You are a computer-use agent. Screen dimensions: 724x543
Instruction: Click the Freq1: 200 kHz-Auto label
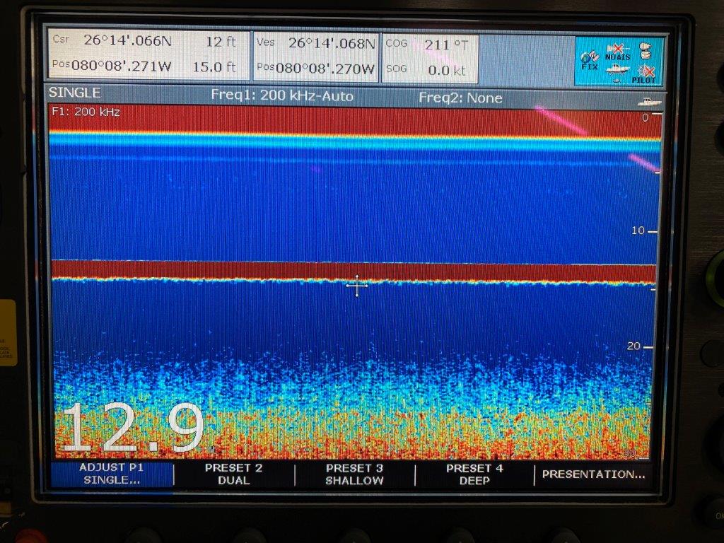point(282,96)
